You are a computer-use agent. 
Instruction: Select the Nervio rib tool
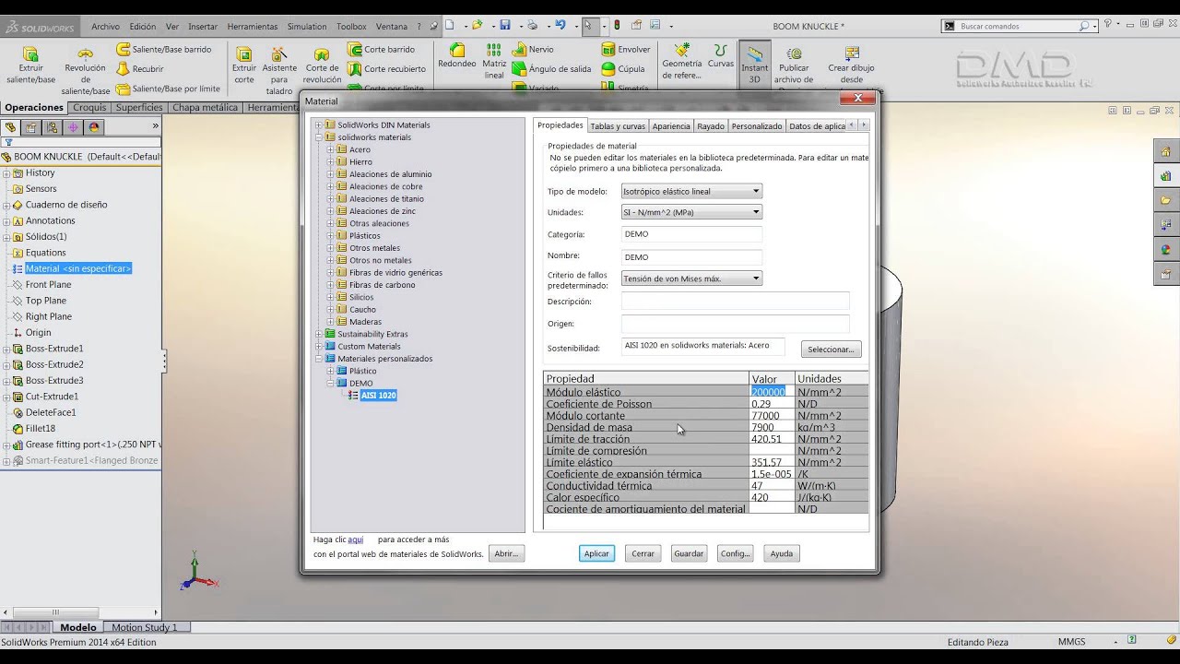[534, 49]
